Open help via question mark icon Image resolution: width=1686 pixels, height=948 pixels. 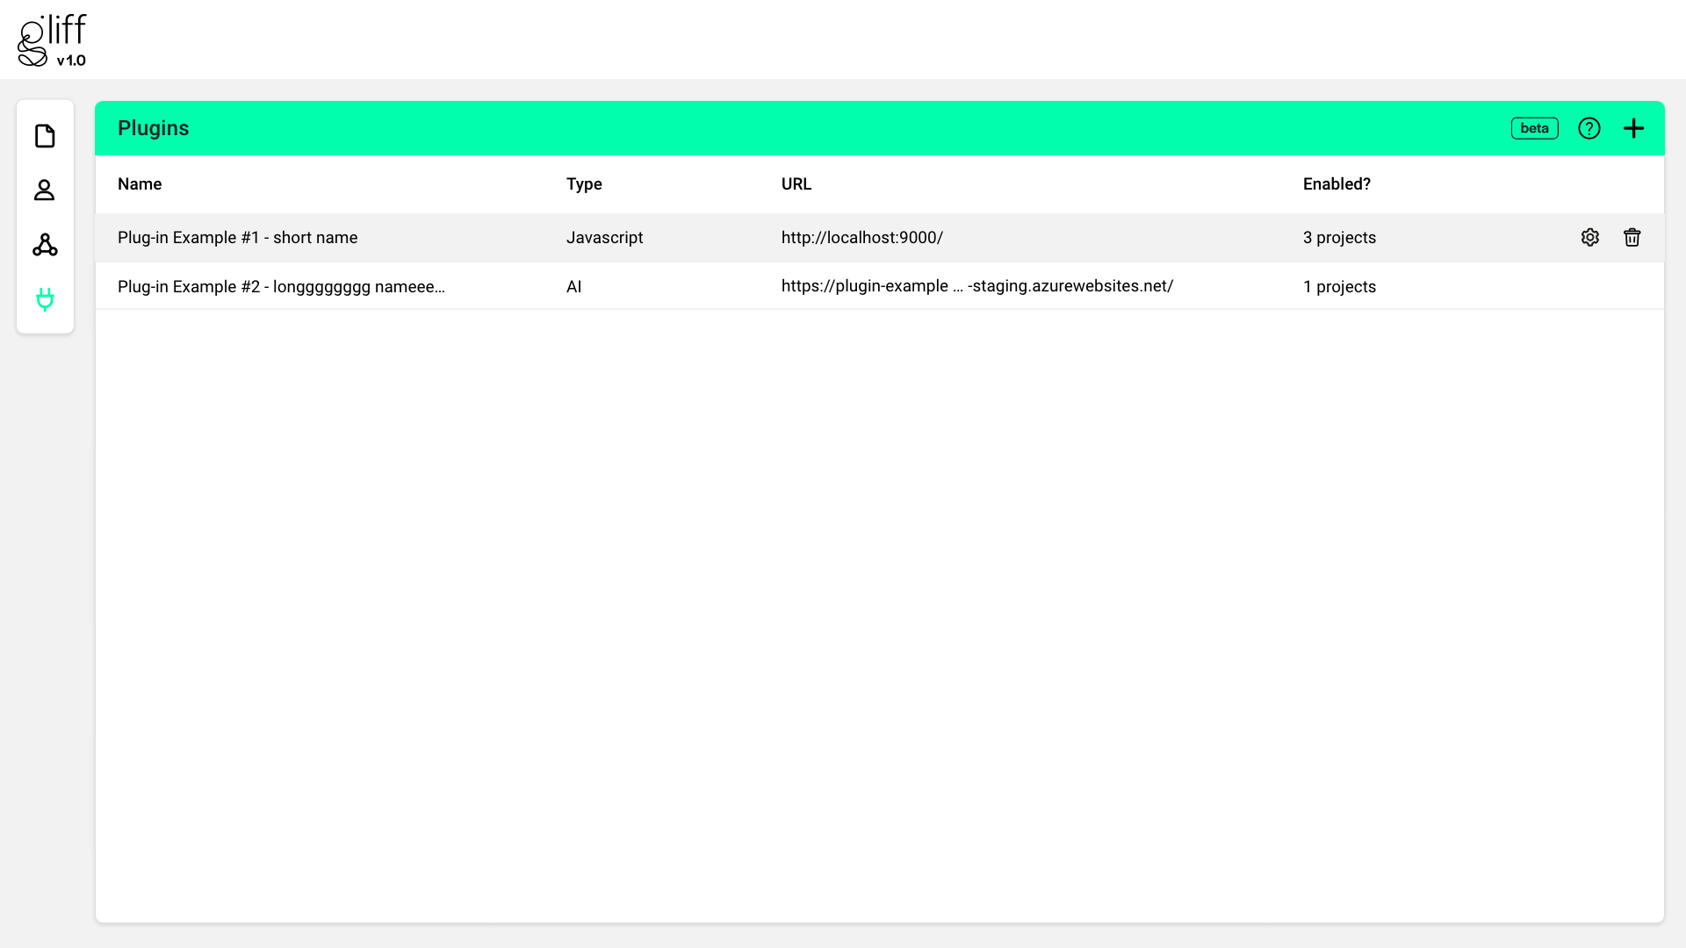point(1589,127)
